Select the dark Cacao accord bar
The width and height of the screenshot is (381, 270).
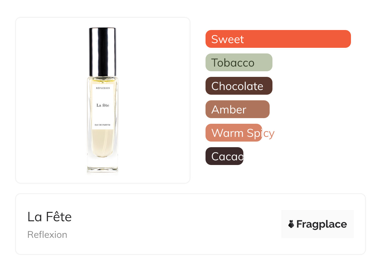pos(224,156)
